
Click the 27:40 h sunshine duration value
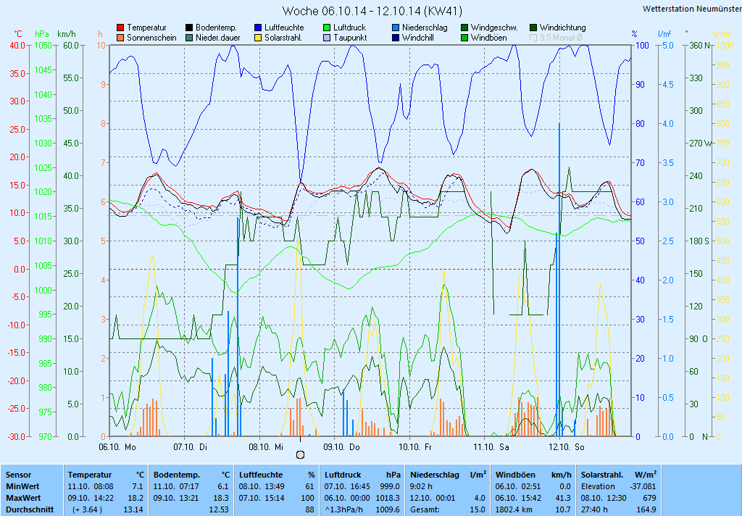pyautogui.click(x=594, y=510)
